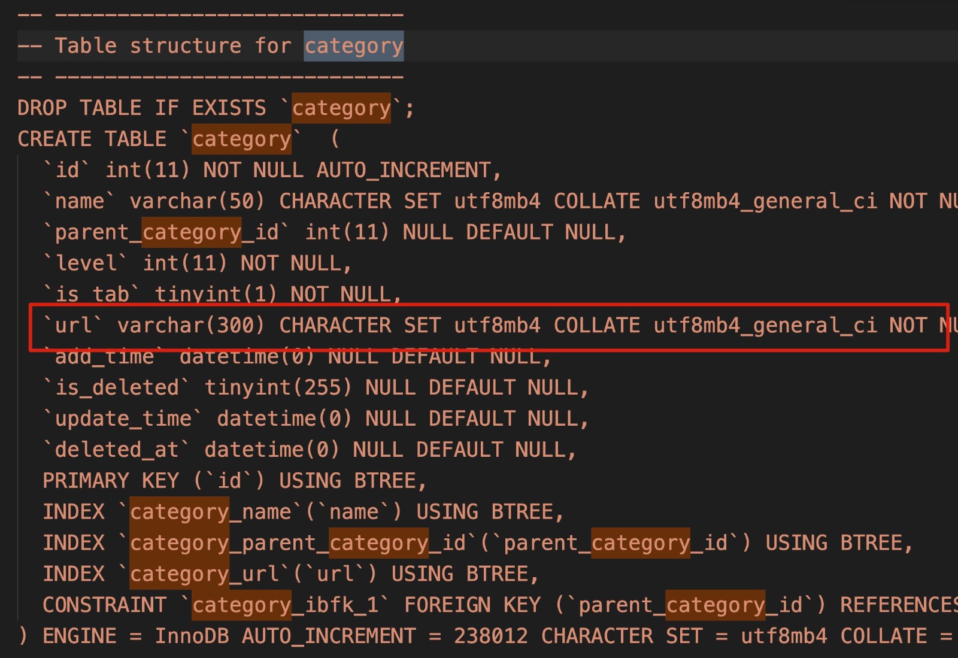
Task: Click the `update_time` datetime(0) line
Action: point(316,419)
